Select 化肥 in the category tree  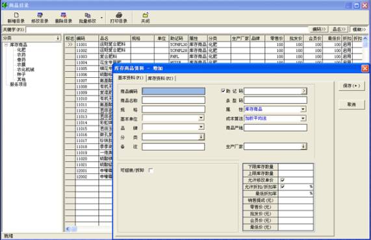[x=21, y=49]
